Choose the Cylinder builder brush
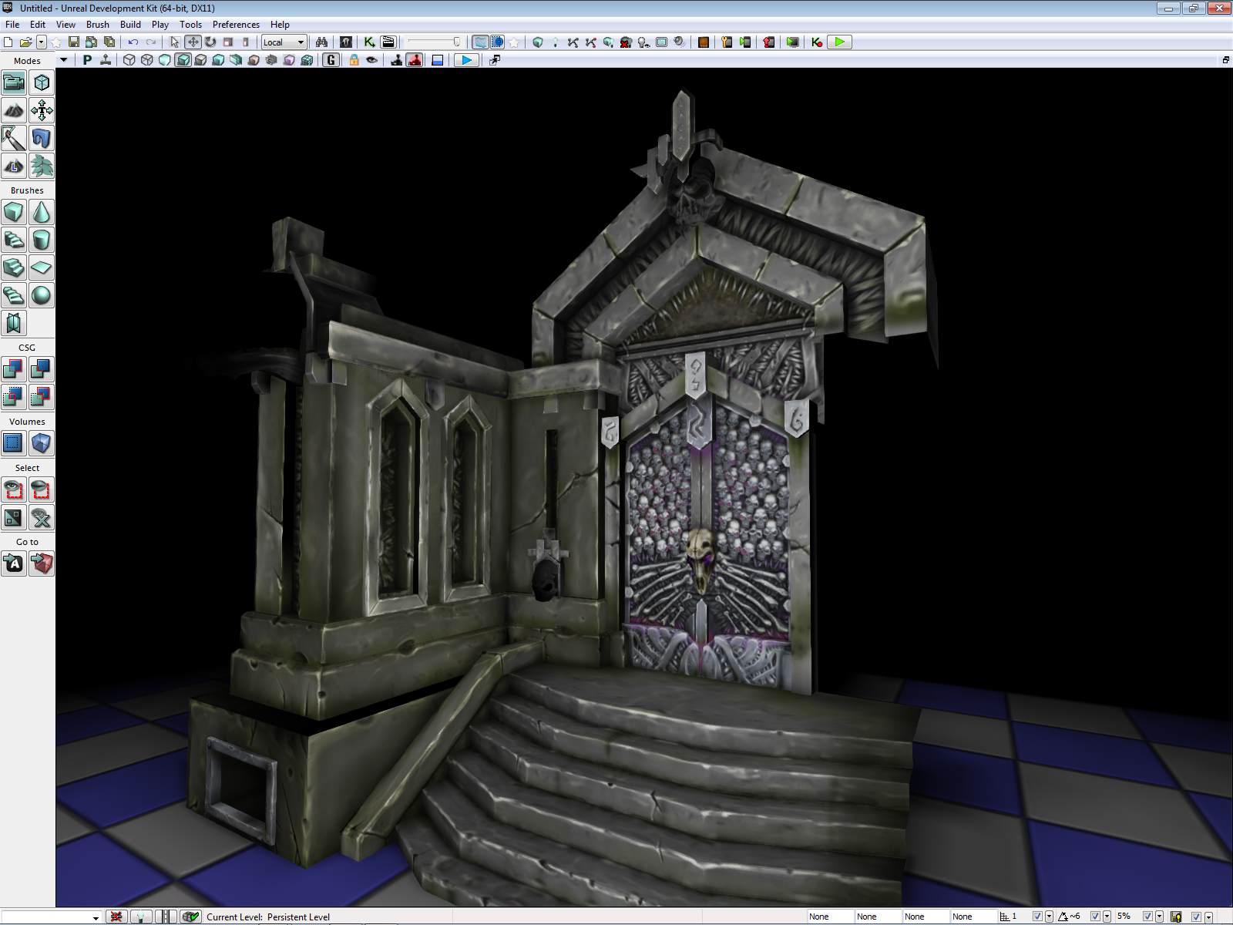1233x925 pixels. coord(42,240)
